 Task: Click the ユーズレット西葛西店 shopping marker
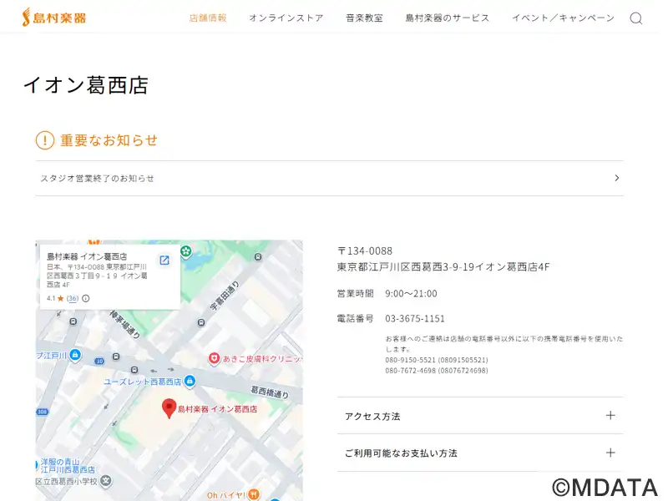click(190, 382)
